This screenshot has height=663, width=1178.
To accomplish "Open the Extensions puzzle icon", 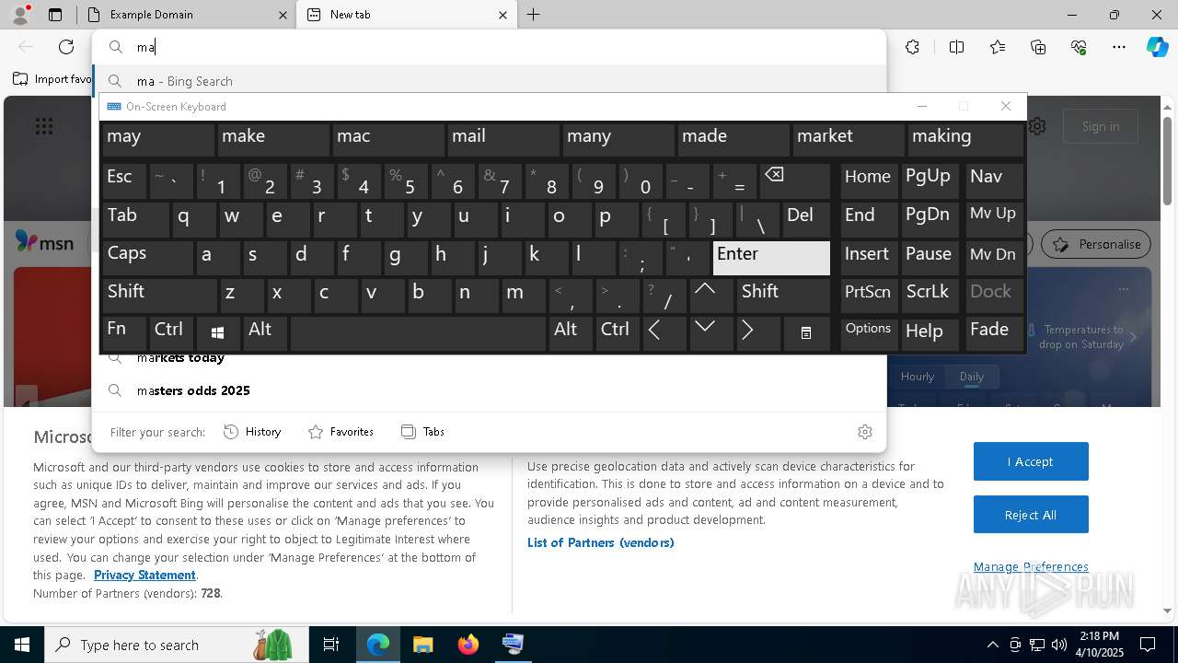I will [x=912, y=47].
